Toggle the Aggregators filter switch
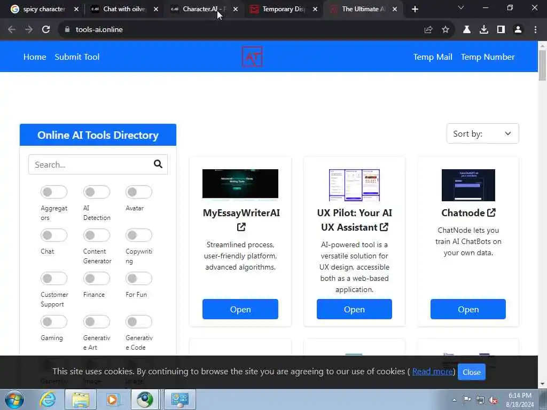 54,192
